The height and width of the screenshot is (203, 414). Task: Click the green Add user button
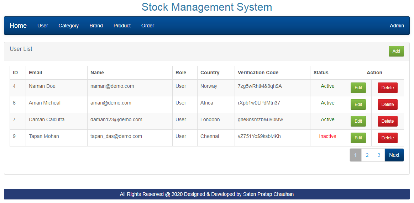click(x=396, y=51)
